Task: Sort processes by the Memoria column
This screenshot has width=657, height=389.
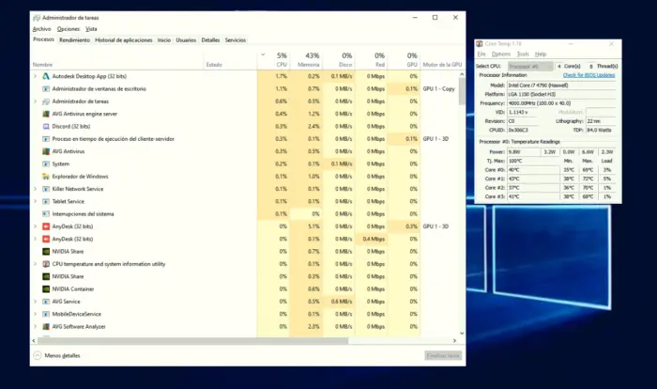Action: click(306, 59)
